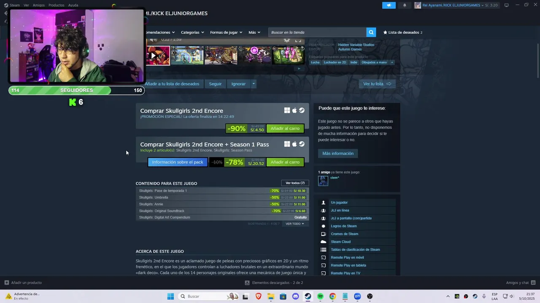The width and height of the screenshot is (540, 303).
Task: Expand the Ignorar options dropdown arrow
Action: tap(253, 84)
